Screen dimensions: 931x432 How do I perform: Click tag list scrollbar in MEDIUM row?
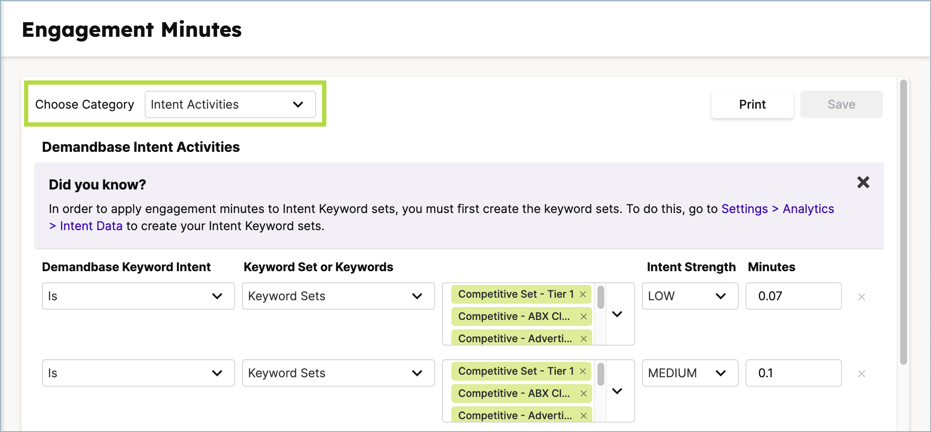click(x=601, y=374)
